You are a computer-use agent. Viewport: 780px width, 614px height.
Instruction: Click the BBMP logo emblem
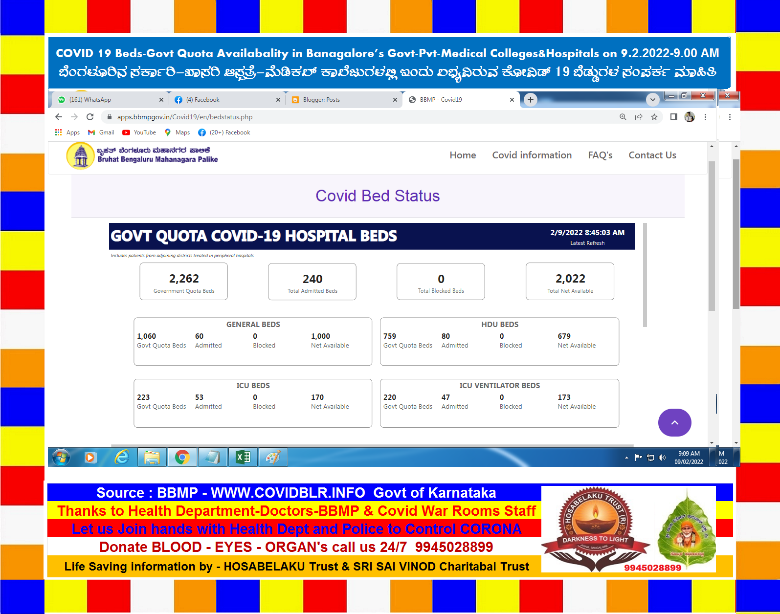point(80,156)
